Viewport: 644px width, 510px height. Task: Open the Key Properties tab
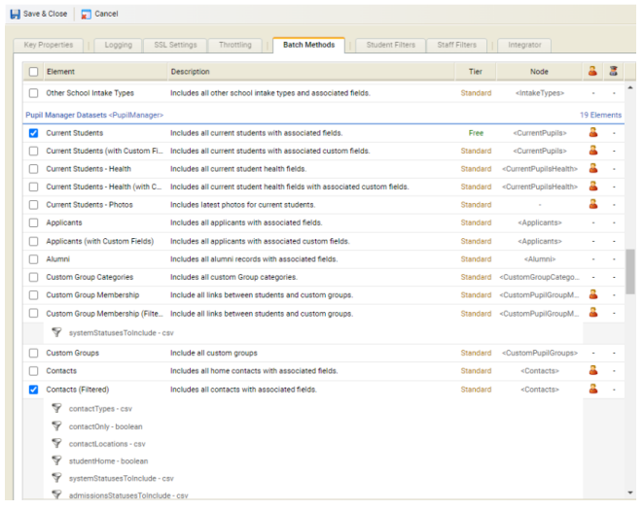(49, 45)
